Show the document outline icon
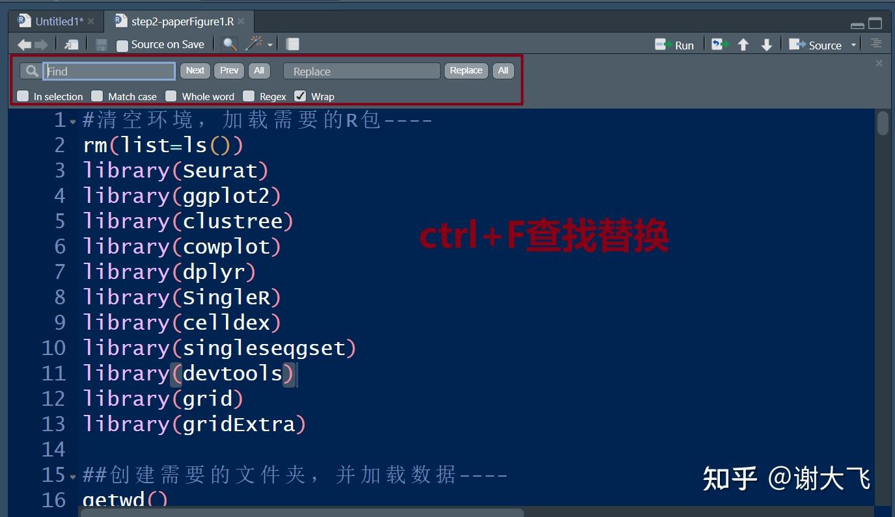 coord(875,43)
